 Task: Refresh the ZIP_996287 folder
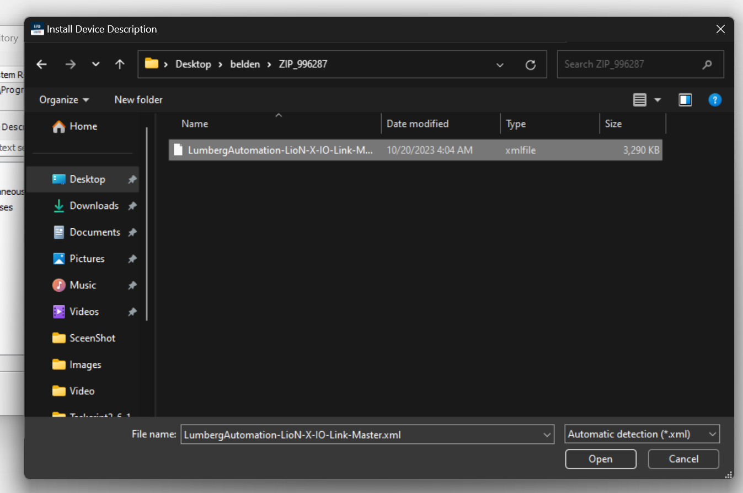[531, 65]
